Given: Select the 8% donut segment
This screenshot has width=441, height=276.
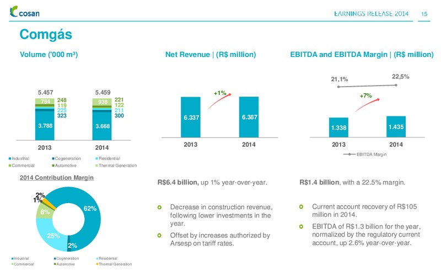Looking at the screenshot, I should (45, 212).
